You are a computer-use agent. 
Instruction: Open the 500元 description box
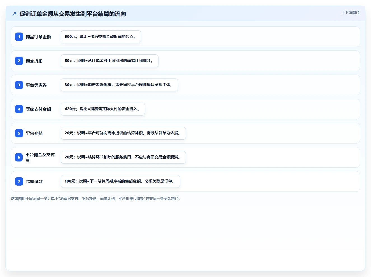(x=101, y=37)
